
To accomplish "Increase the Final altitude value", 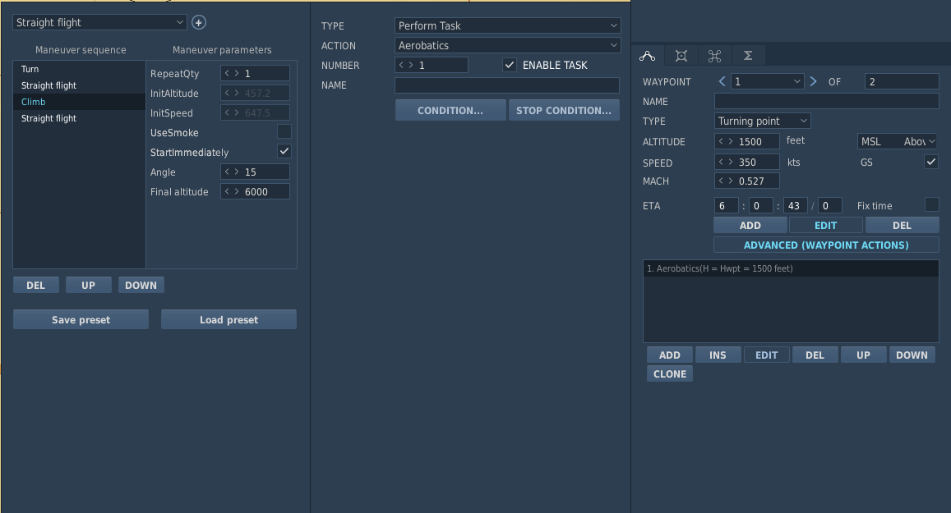I will tap(237, 191).
